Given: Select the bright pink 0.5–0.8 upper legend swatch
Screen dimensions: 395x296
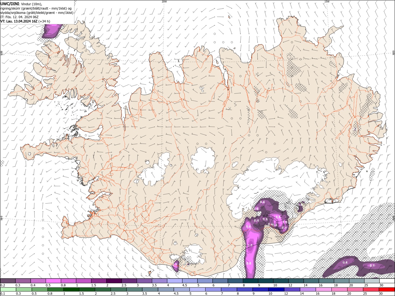Looking at the screenshot, I should pyautogui.click(x=53, y=281).
